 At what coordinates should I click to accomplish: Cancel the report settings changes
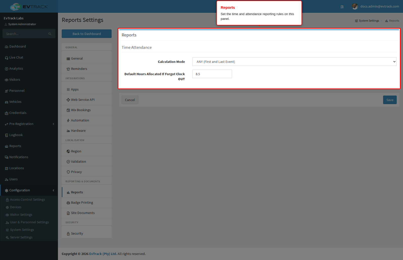(x=130, y=100)
